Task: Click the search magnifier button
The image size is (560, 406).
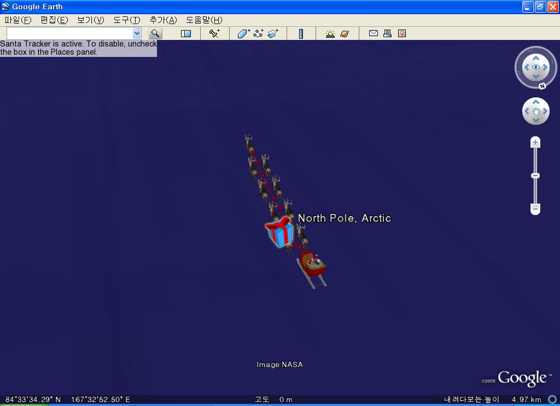Action: tap(155, 33)
